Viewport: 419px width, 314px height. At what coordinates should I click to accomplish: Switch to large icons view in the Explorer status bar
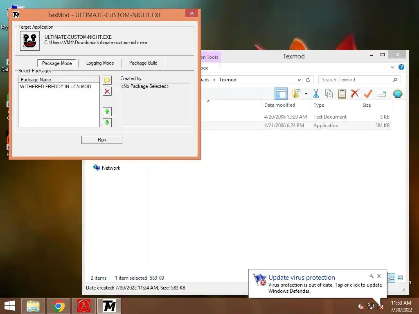pos(400,278)
